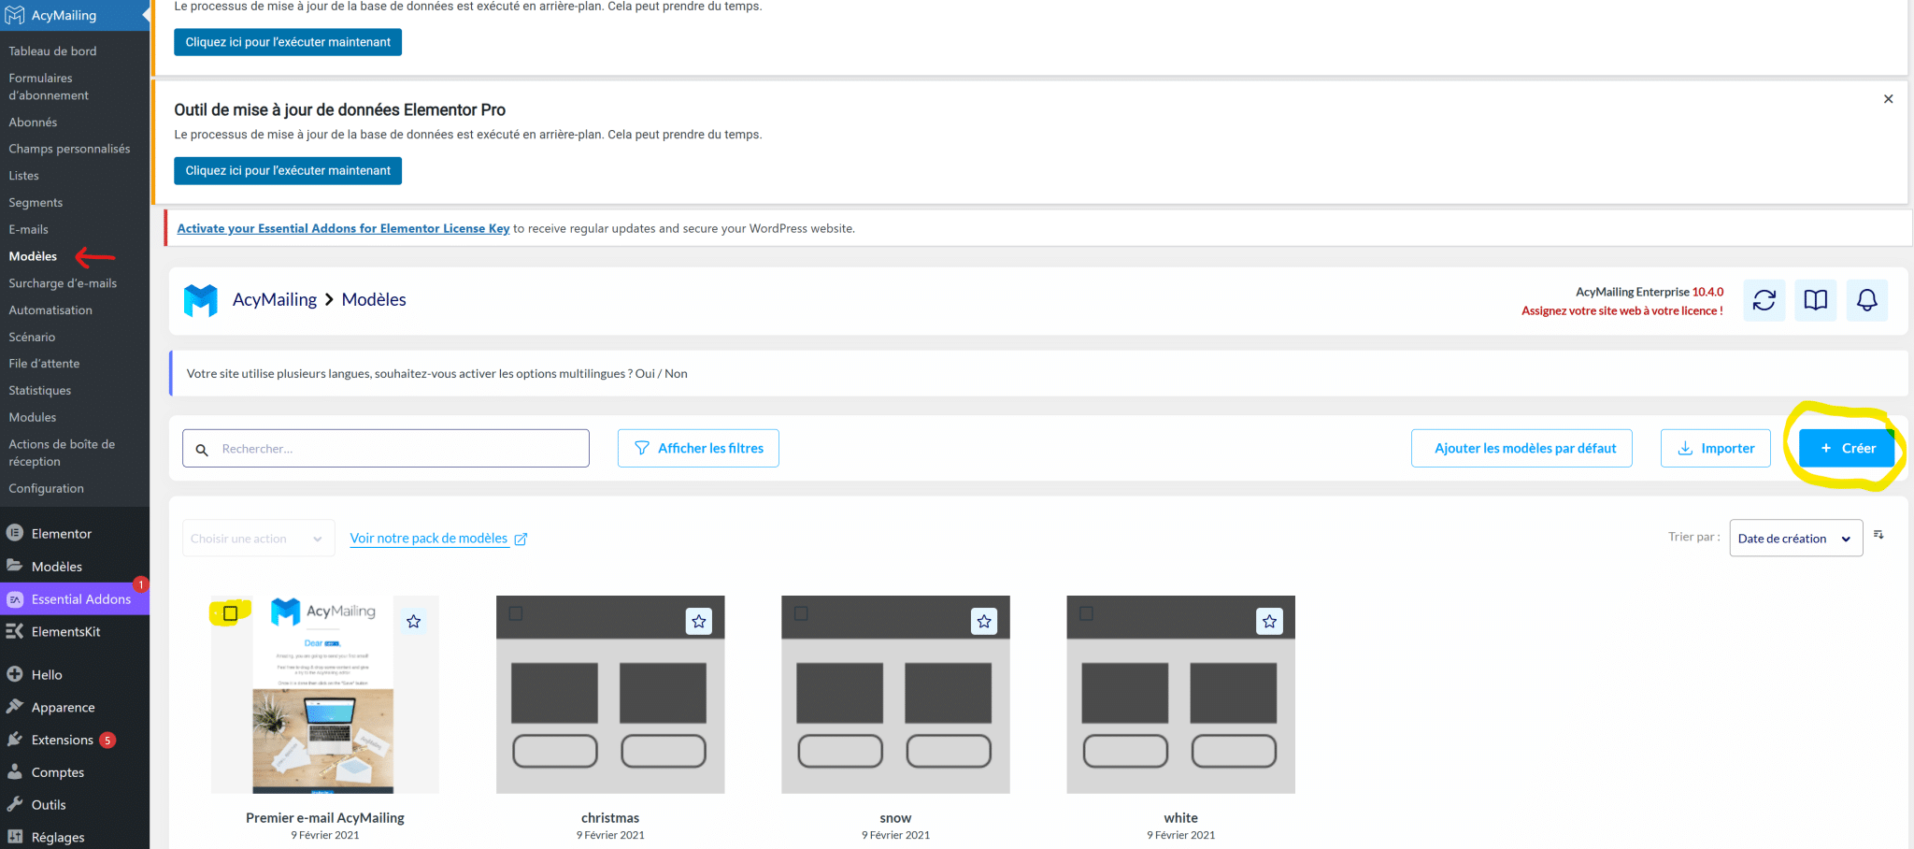Select the christmas template checkbox
This screenshot has width=1914, height=849.
coord(516,613)
